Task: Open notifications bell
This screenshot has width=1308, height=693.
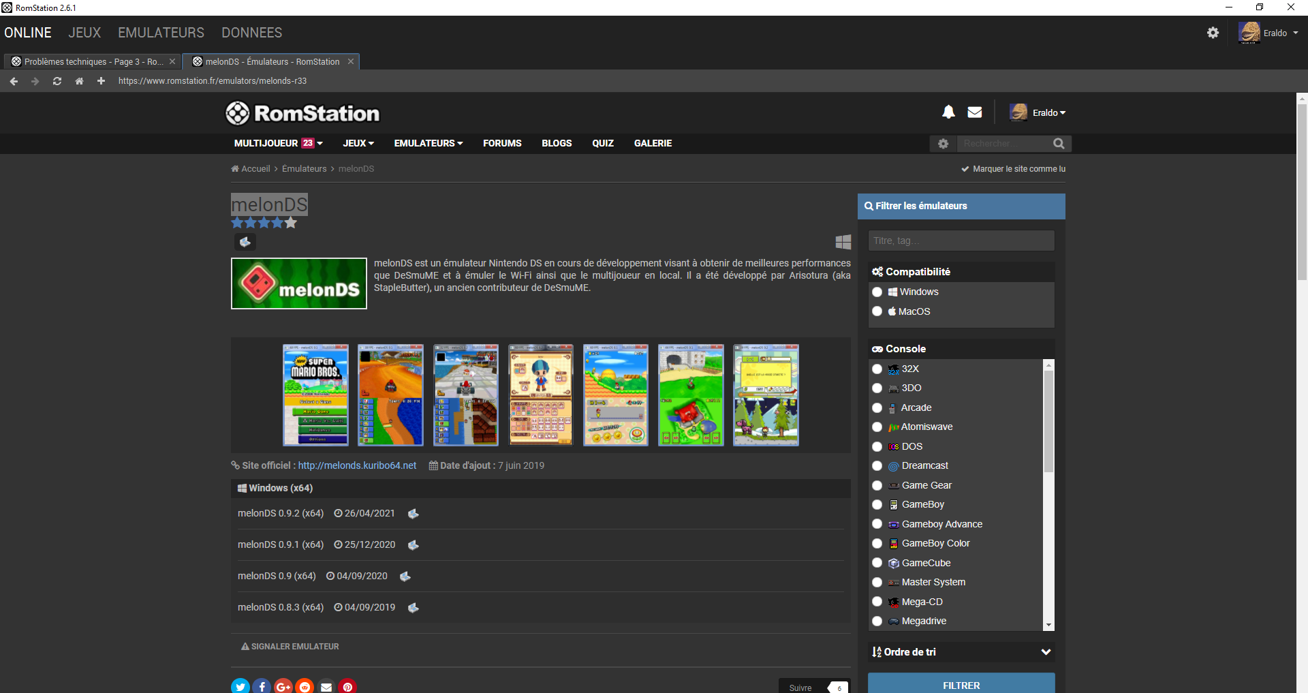Action: pyautogui.click(x=948, y=112)
